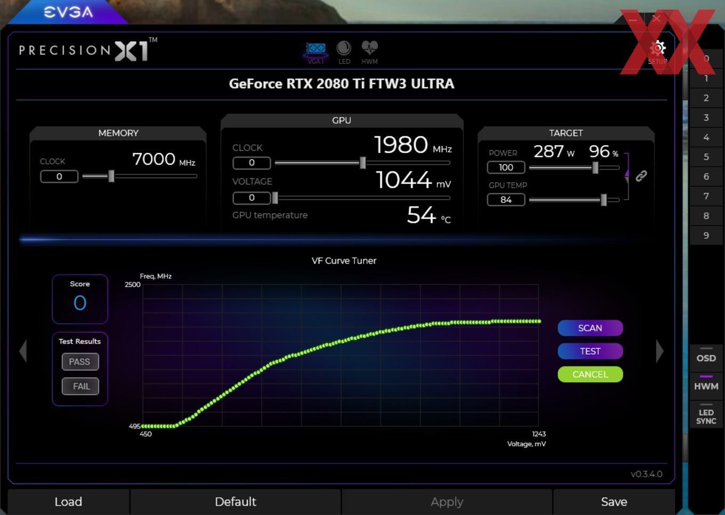725x515 pixels.
Task: Select profile slot 3
Action: 706,118
